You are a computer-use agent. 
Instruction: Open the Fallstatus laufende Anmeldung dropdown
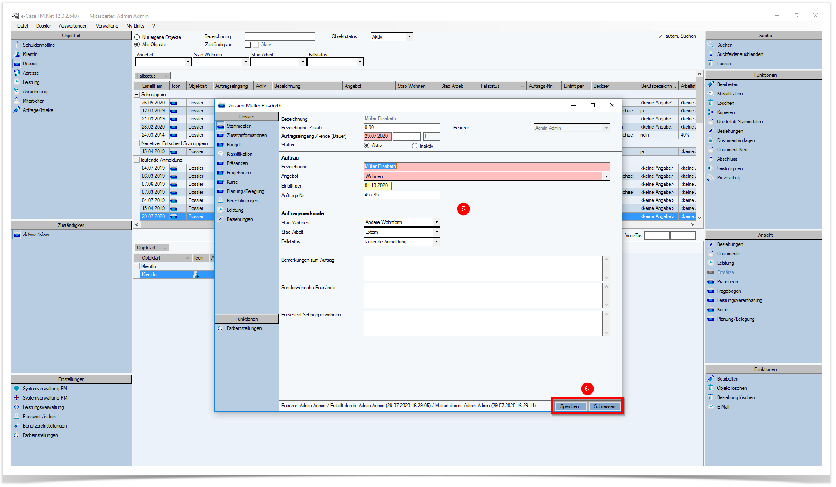pos(436,242)
